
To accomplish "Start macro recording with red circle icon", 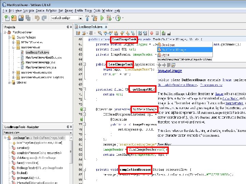I will [152, 33].
